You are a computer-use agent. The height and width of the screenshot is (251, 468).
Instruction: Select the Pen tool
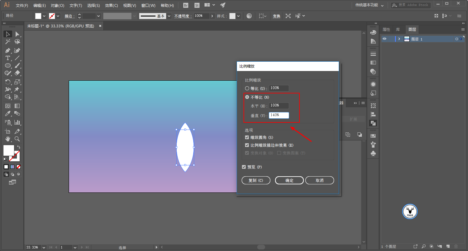(8, 50)
